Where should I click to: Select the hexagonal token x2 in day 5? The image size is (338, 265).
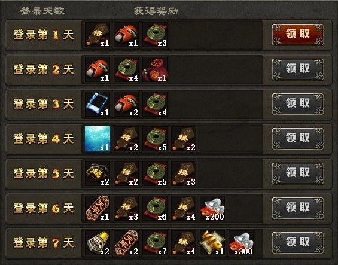click(98, 173)
